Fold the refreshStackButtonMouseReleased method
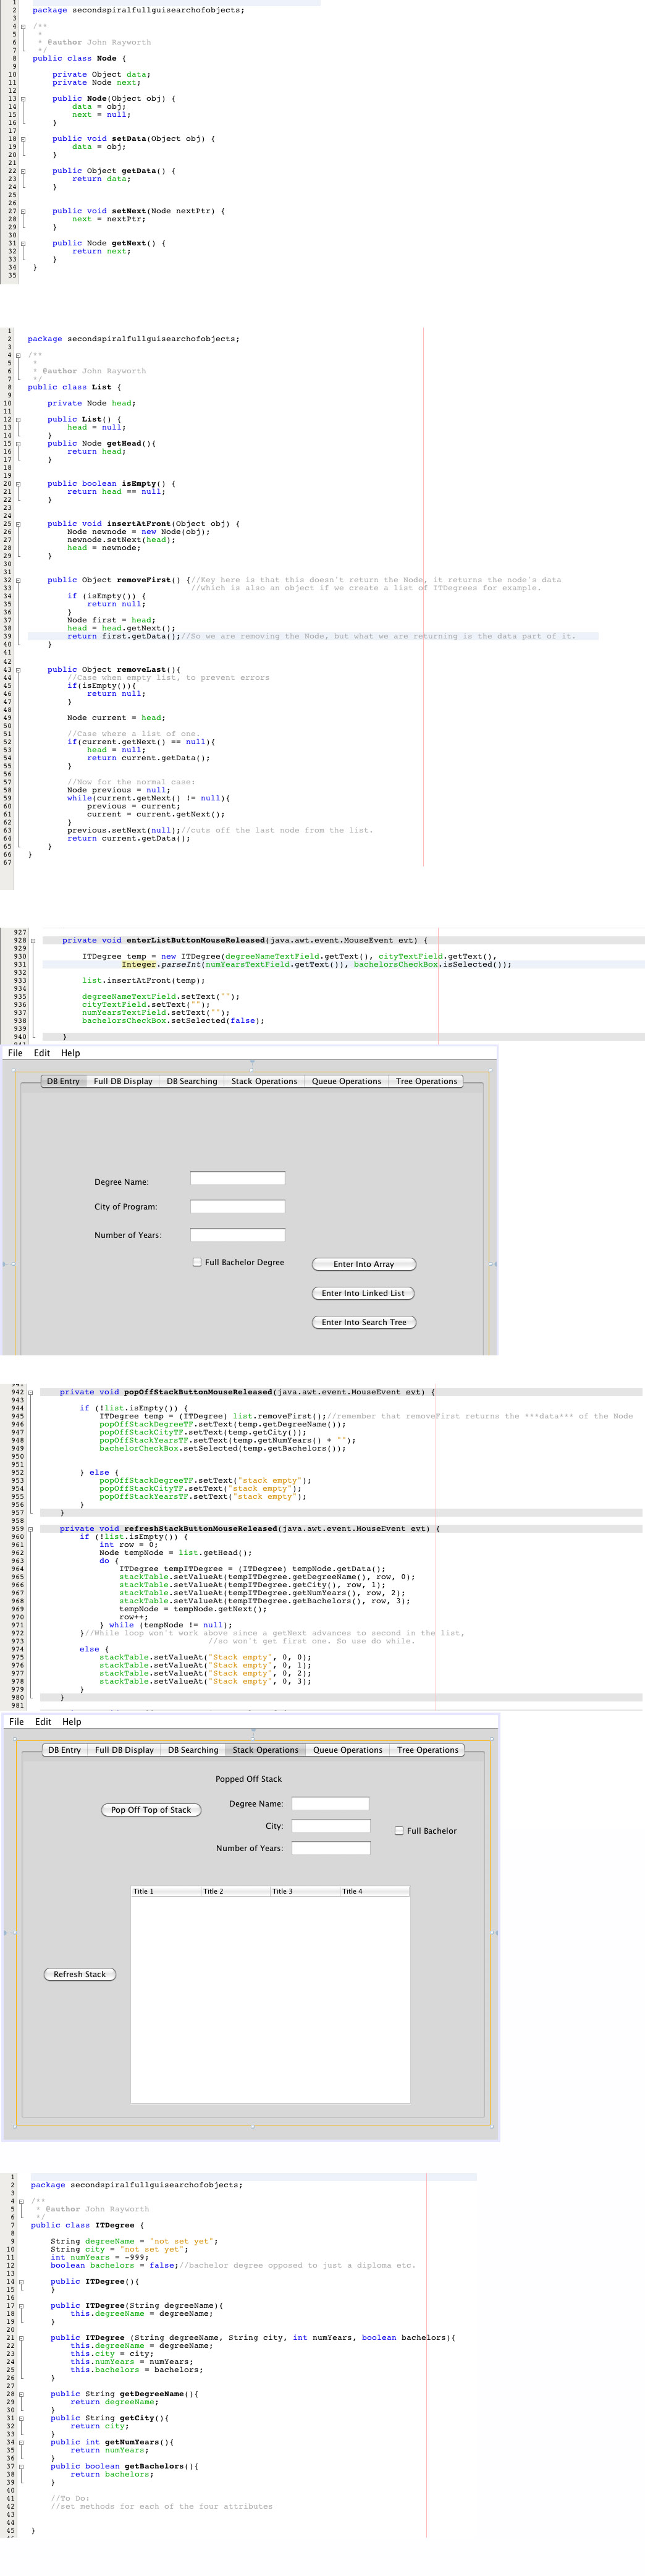645x2576 pixels. click(x=31, y=1529)
